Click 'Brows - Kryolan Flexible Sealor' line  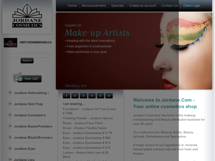pos(85,128)
